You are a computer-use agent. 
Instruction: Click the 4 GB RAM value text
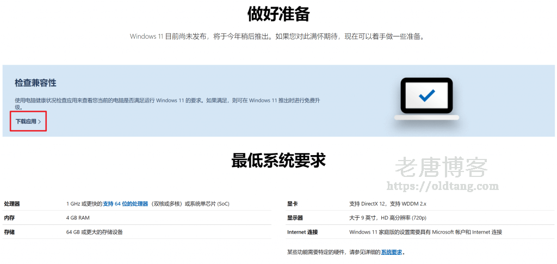pyautogui.click(x=78, y=218)
